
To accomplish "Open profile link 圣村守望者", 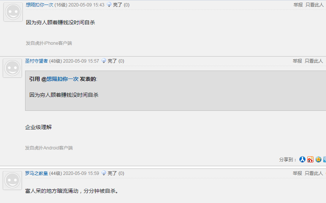I will [x=36, y=61].
